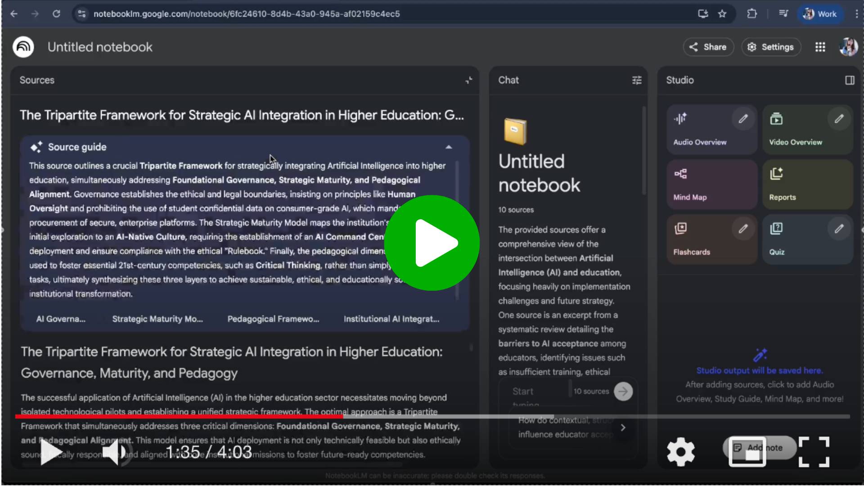Edit Audio Overview with pencil icon

743,119
